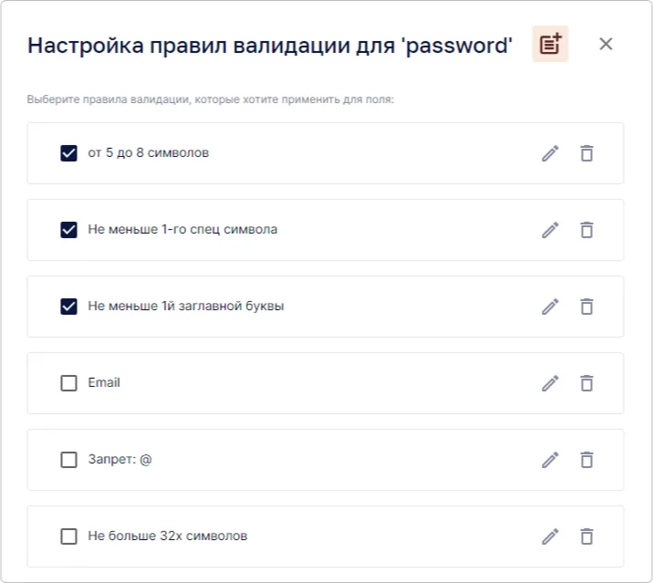The height and width of the screenshot is (583, 653).
Task: Delete the 'Не меньше 1-го спец символа' rule
Action: (586, 230)
